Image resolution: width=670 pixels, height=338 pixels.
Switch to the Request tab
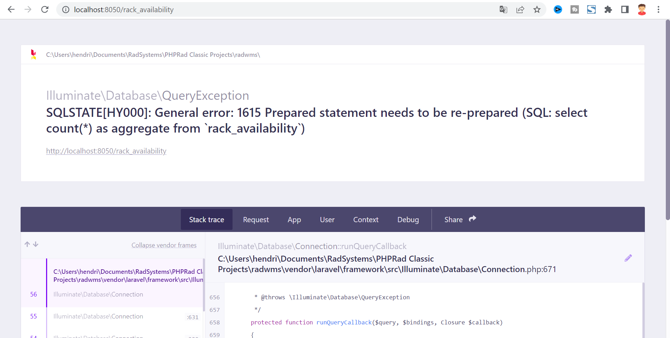click(256, 220)
